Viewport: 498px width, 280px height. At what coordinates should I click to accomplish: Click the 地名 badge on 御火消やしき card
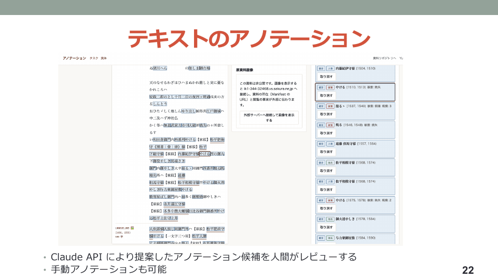coord(330,219)
